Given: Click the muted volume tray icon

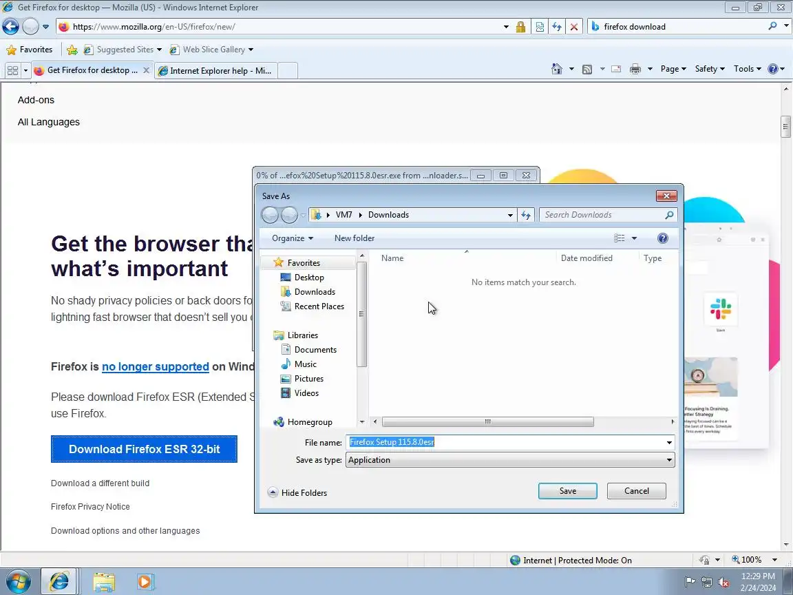Looking at the screenshot, I should 723,583.
